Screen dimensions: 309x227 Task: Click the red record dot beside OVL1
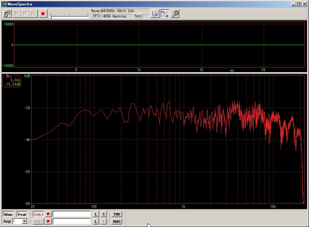[x=48, y=214]
